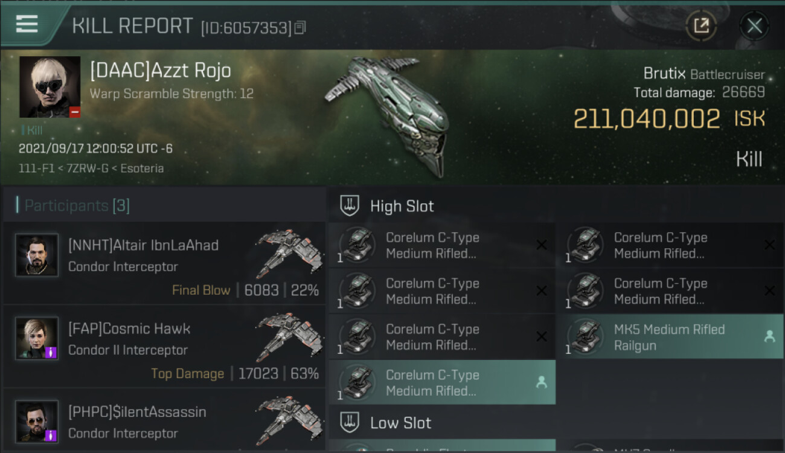Open the Participants [3] header
Image resolution: width=785 pixels, height=453 pixels.
77,205
